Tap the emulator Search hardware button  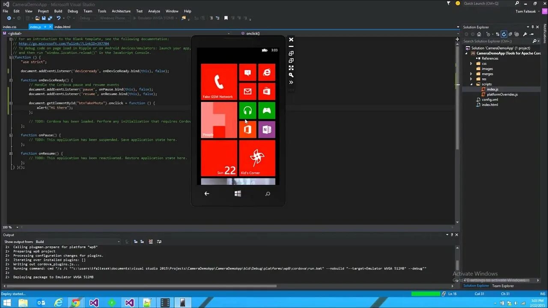tap(268, 194)
